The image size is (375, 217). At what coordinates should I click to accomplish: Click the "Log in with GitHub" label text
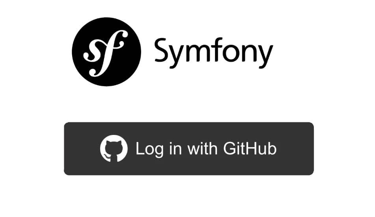tap(206, 149)
